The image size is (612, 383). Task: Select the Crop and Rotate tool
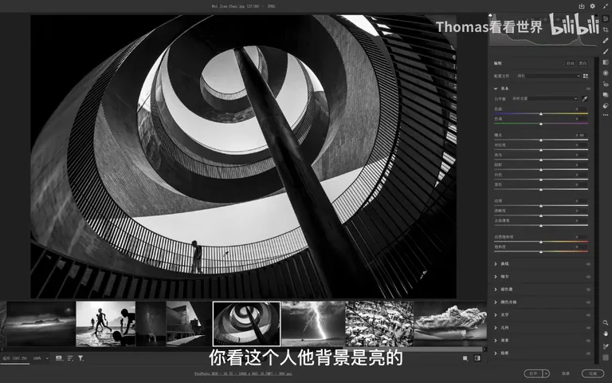[606, 30]
